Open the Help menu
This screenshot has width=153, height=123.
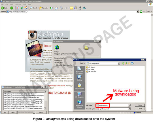29,4
